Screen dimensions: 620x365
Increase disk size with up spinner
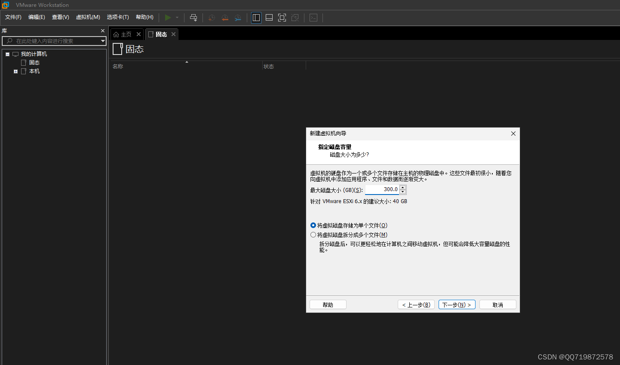(x=403, y=187)
